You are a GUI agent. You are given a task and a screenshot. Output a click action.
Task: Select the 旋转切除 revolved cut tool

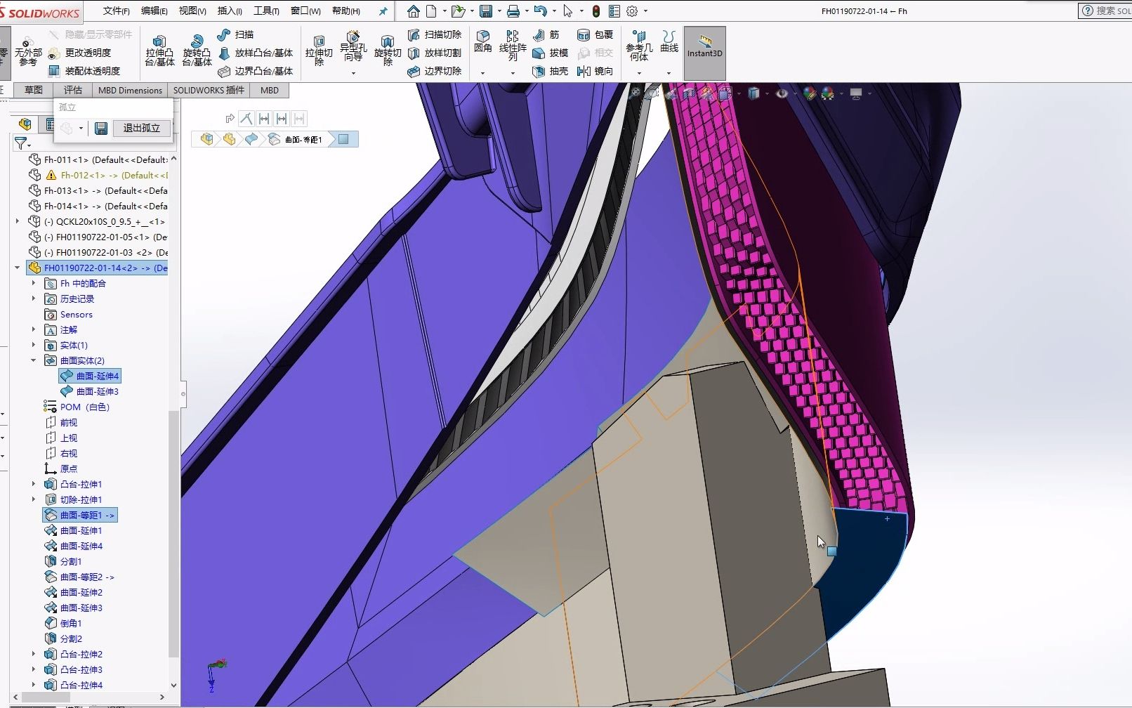(388, 51)
